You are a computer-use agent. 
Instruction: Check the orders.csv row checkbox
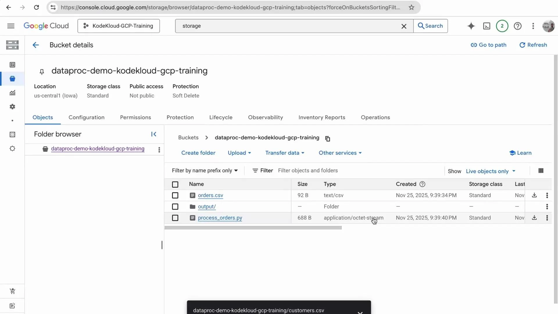pyautogui.click(x=175, y=195)
